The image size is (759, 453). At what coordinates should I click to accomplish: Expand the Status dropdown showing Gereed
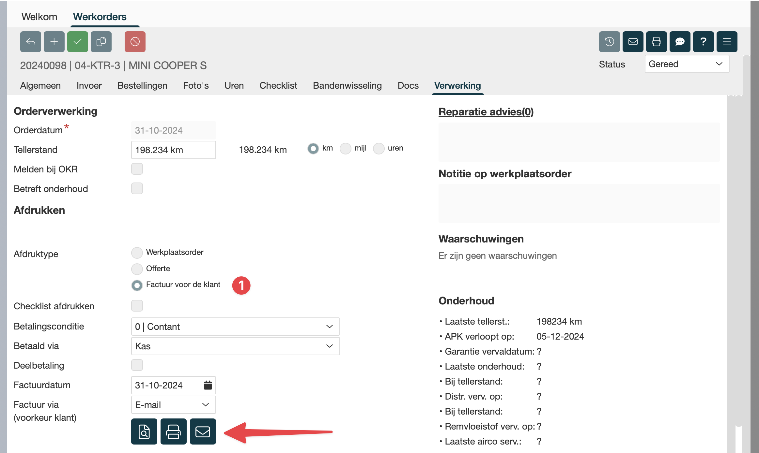(x=687, y=64)
